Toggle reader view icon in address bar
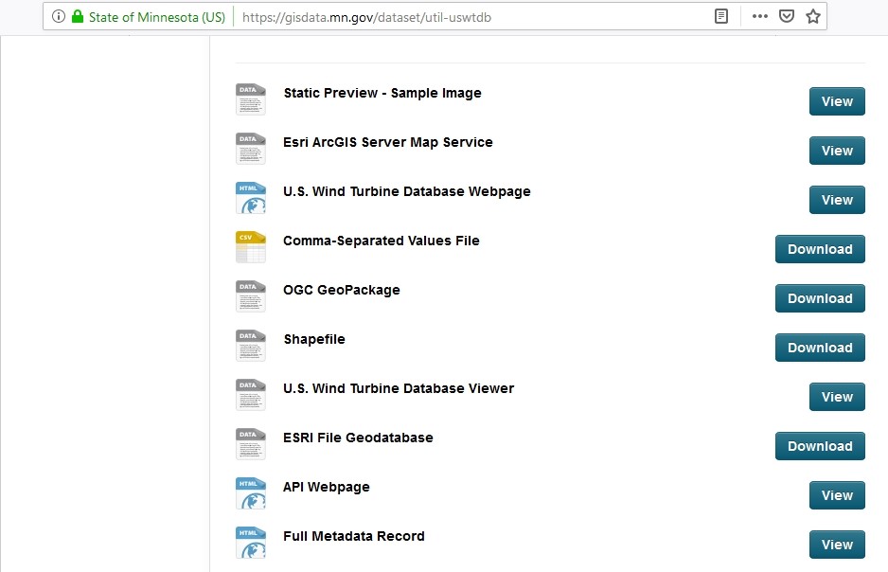The width and height of the screenshot is (888, 572). pyautogui.click(x=721, y=16)
